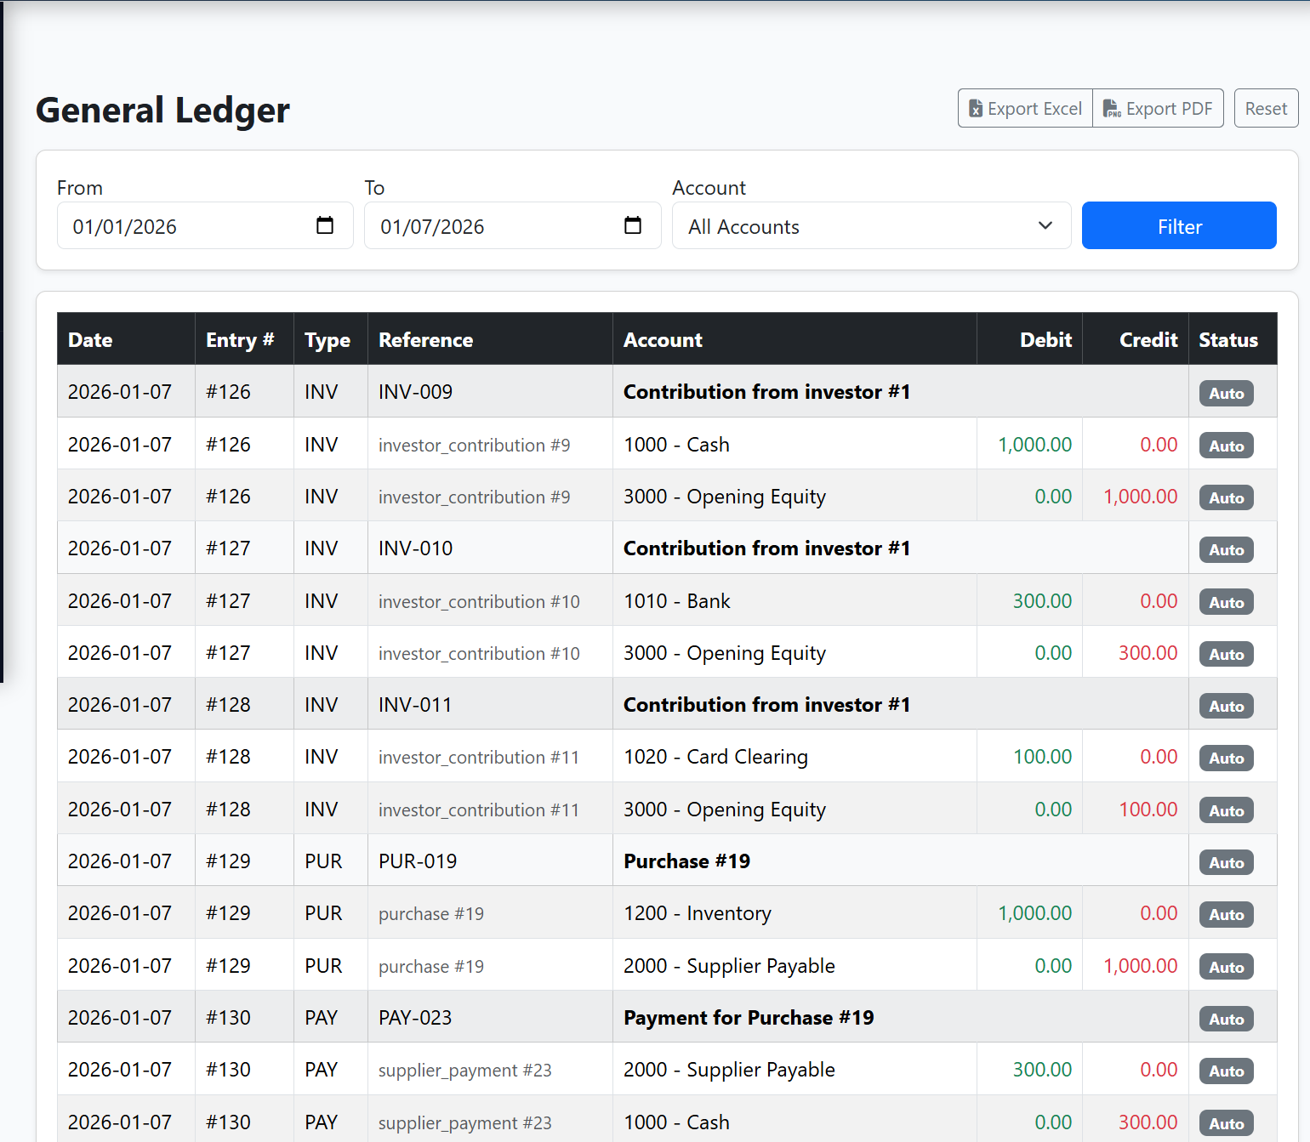Click the investor_contribution #10 reference
The height and width of the screenshot is (1142, 1310).
click(479, 601)
